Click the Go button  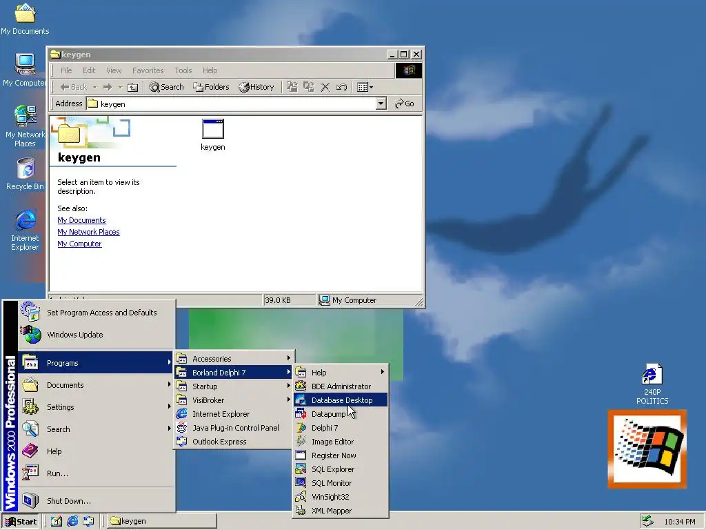pyautogui.click(x=404, y=104)
